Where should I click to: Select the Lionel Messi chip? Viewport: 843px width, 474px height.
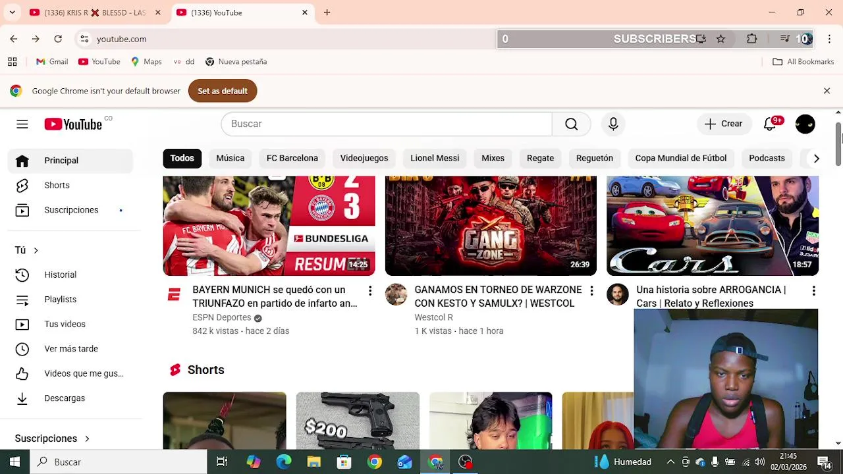tap(435, 158)
